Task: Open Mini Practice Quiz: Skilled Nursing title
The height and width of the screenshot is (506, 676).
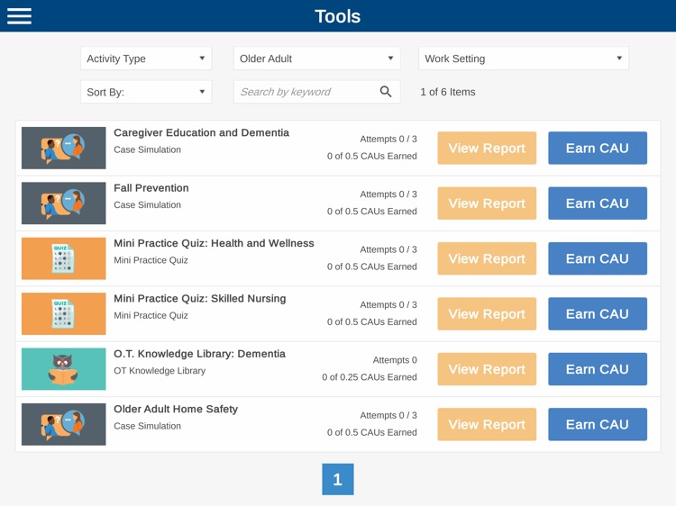Action: (x=199, y=298)
